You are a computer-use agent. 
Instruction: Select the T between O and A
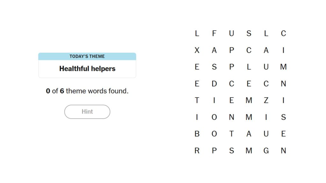pos(231,134)
